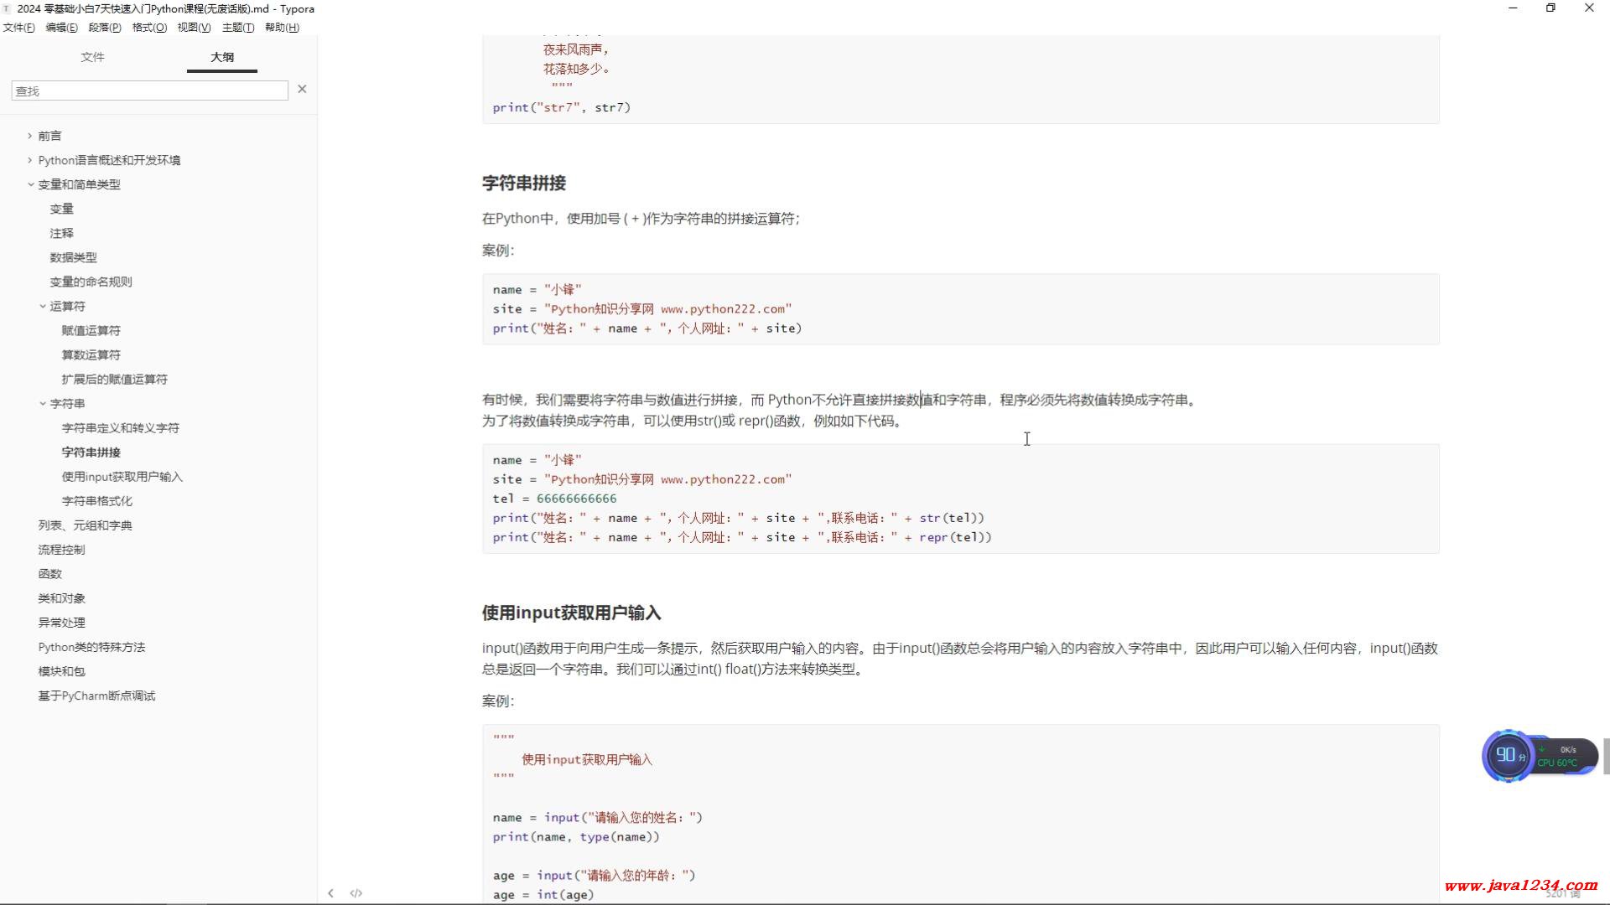
Task: Go to 模块和包 in the outline
Action: point(61,670)
